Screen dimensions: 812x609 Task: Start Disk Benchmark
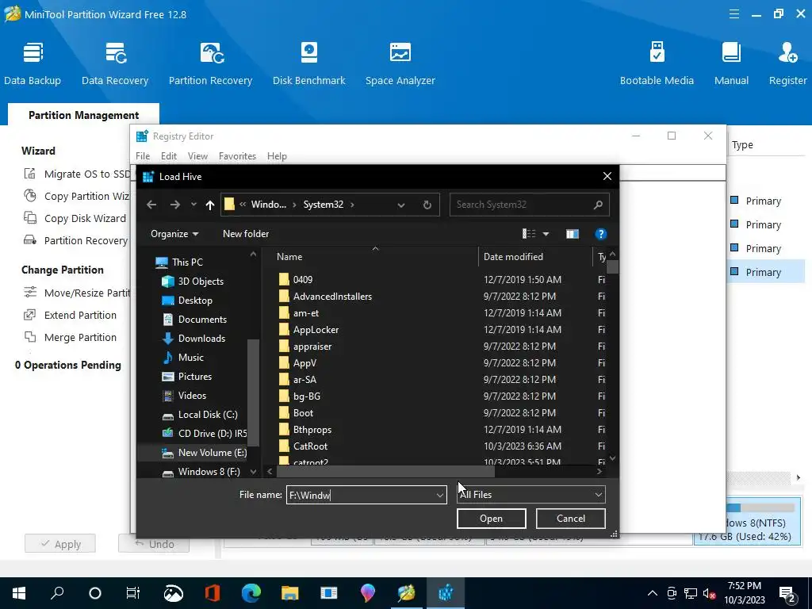pyautogui.click(x=308, y=63)
